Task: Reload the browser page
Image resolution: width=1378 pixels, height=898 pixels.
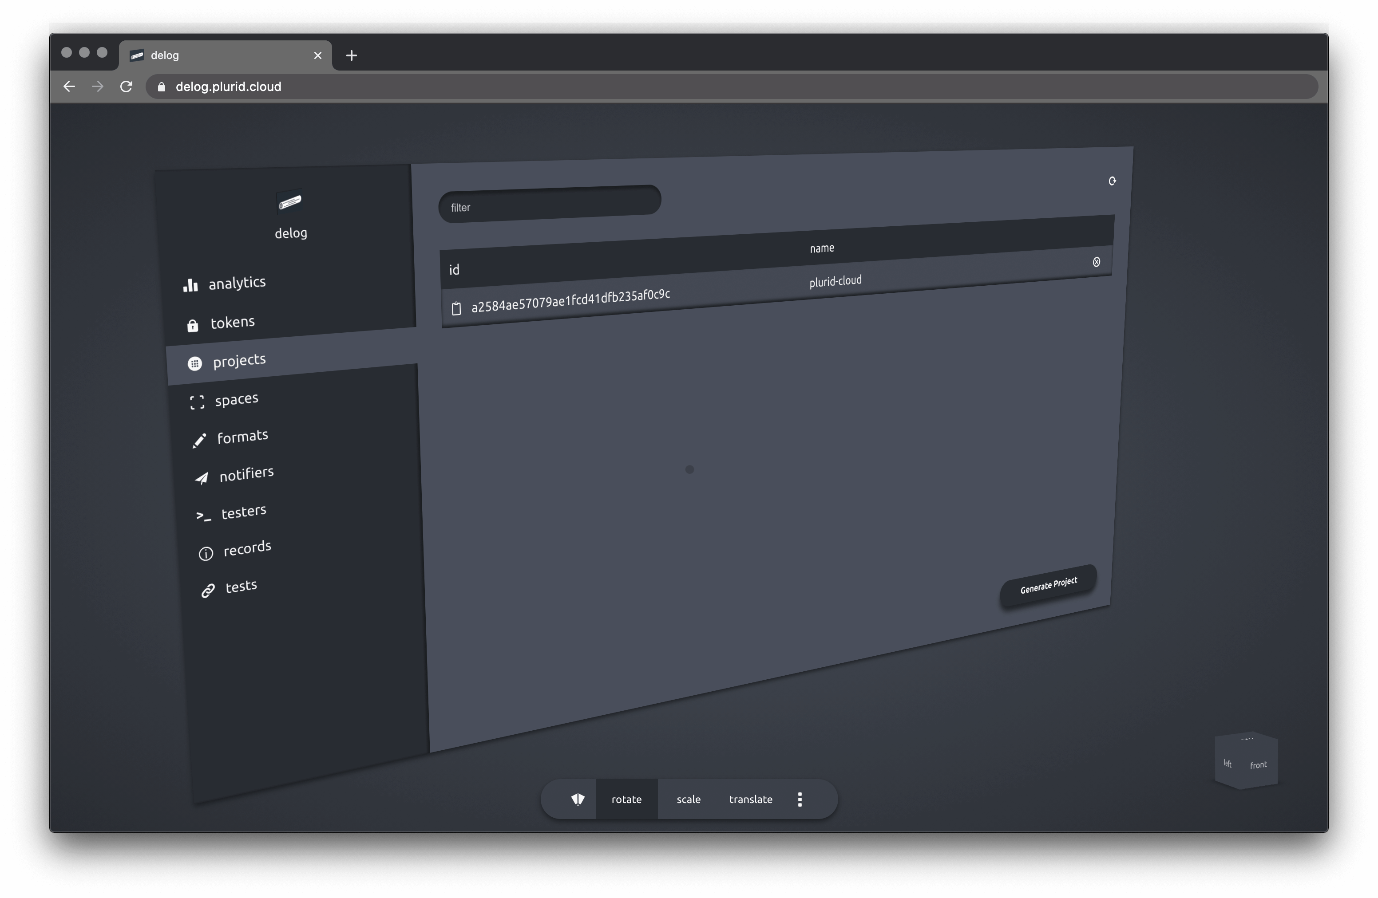Action: (126, 87)
